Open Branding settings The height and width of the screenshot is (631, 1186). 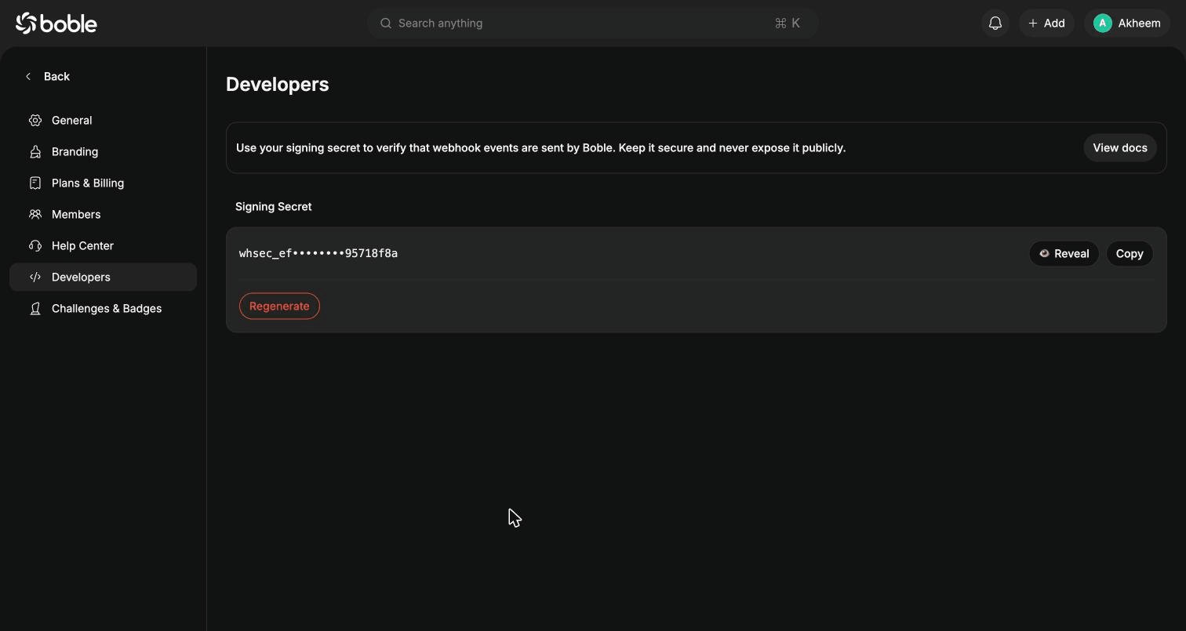[103, 151]
